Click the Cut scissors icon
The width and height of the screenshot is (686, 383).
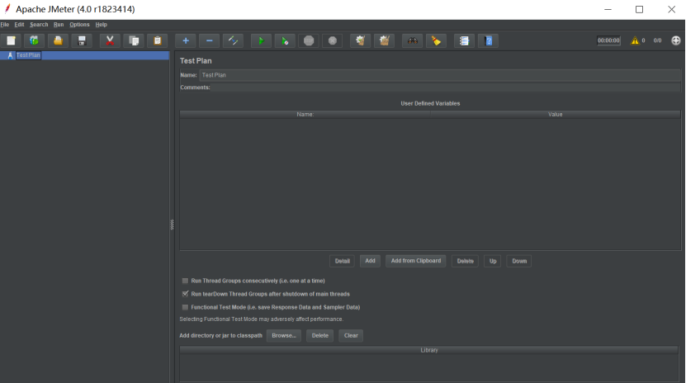click(110, 40)
